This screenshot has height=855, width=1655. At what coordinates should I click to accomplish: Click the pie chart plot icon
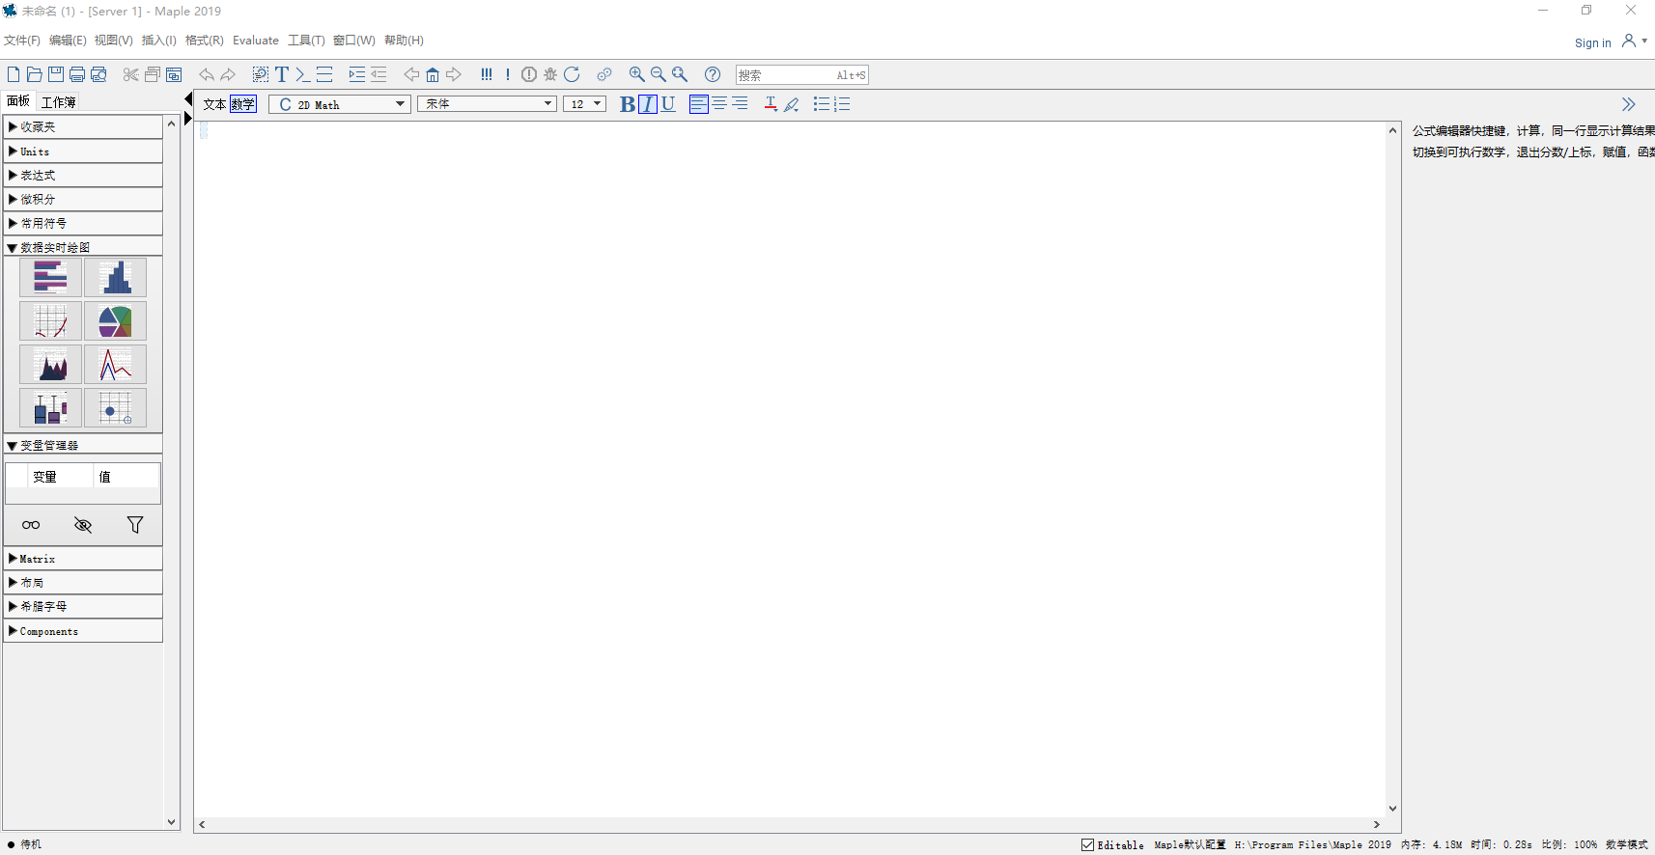tap(115, 321)
